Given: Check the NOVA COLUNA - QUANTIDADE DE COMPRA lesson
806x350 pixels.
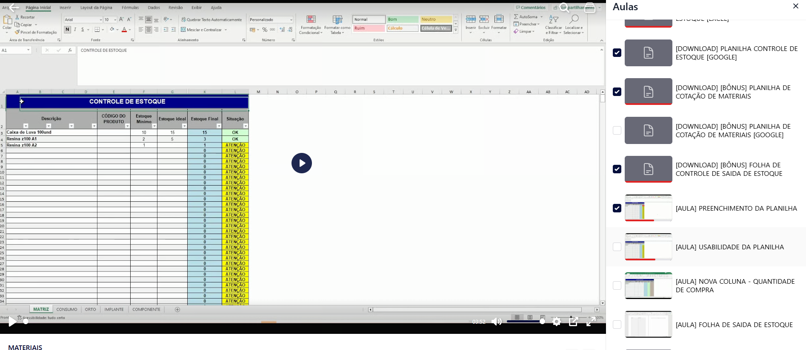Looking at the screenshot, I should [617, 285].
